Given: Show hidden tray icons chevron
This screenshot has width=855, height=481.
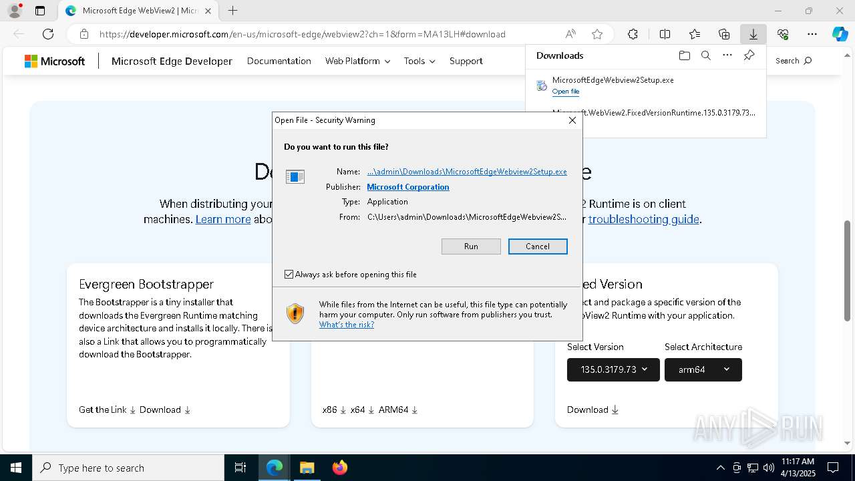Looking at the screenshot, I should (x=720, y=468).
